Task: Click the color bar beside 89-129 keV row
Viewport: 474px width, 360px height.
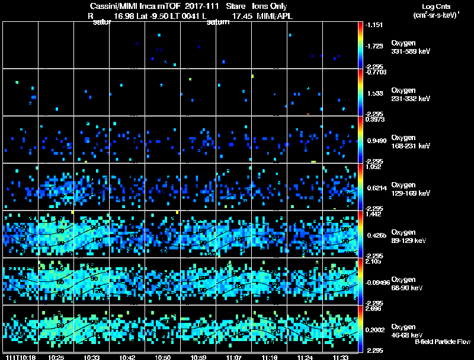Action: 360,234
